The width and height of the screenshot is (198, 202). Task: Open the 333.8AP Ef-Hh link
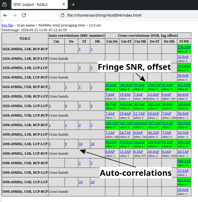point(184,66)
